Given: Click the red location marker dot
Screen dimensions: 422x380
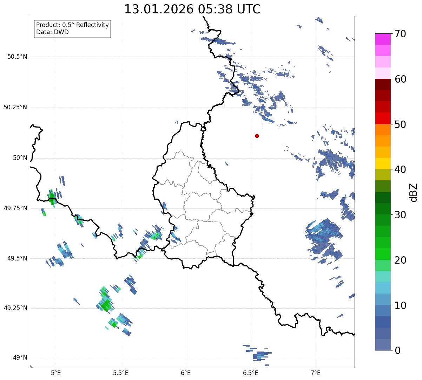Looking at the screenshot, I should tap(257, 136).
